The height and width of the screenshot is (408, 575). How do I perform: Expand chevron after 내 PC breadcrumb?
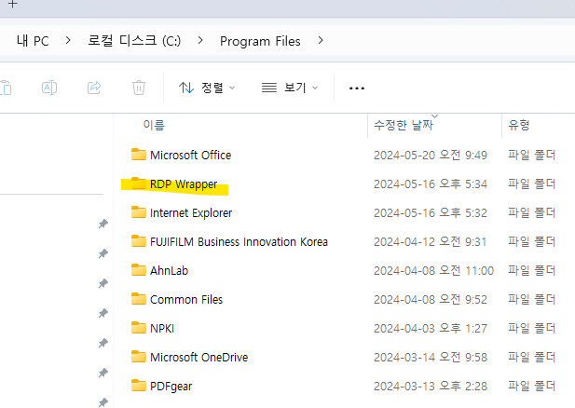68,40
